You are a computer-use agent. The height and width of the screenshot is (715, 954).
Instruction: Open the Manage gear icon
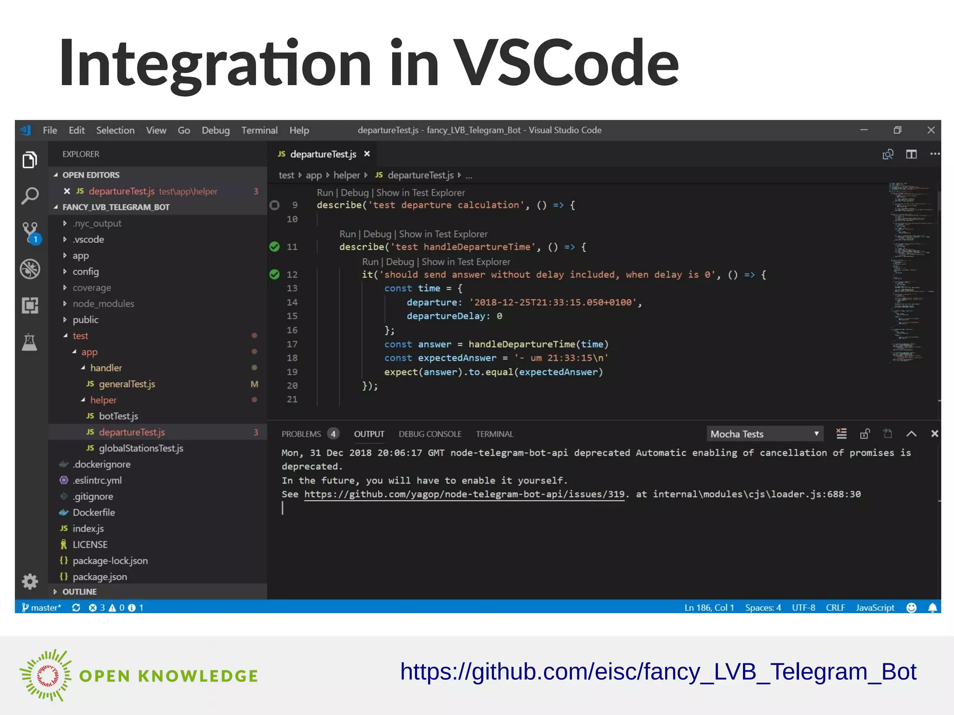(x=30, y=581)
